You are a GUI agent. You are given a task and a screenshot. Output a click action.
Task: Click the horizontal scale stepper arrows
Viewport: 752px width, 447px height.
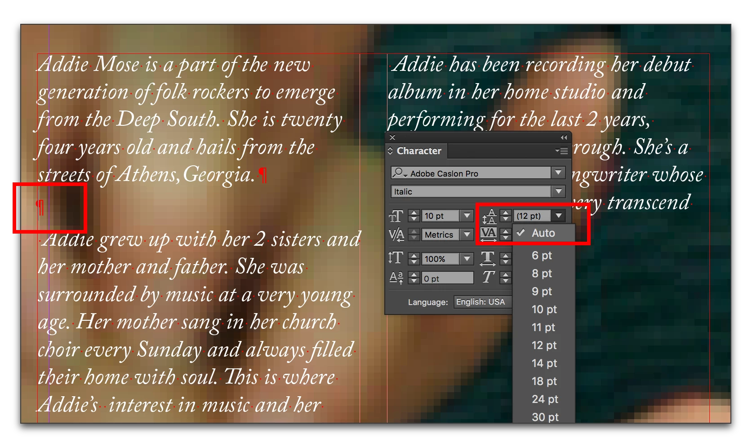[x=506, y=259]
